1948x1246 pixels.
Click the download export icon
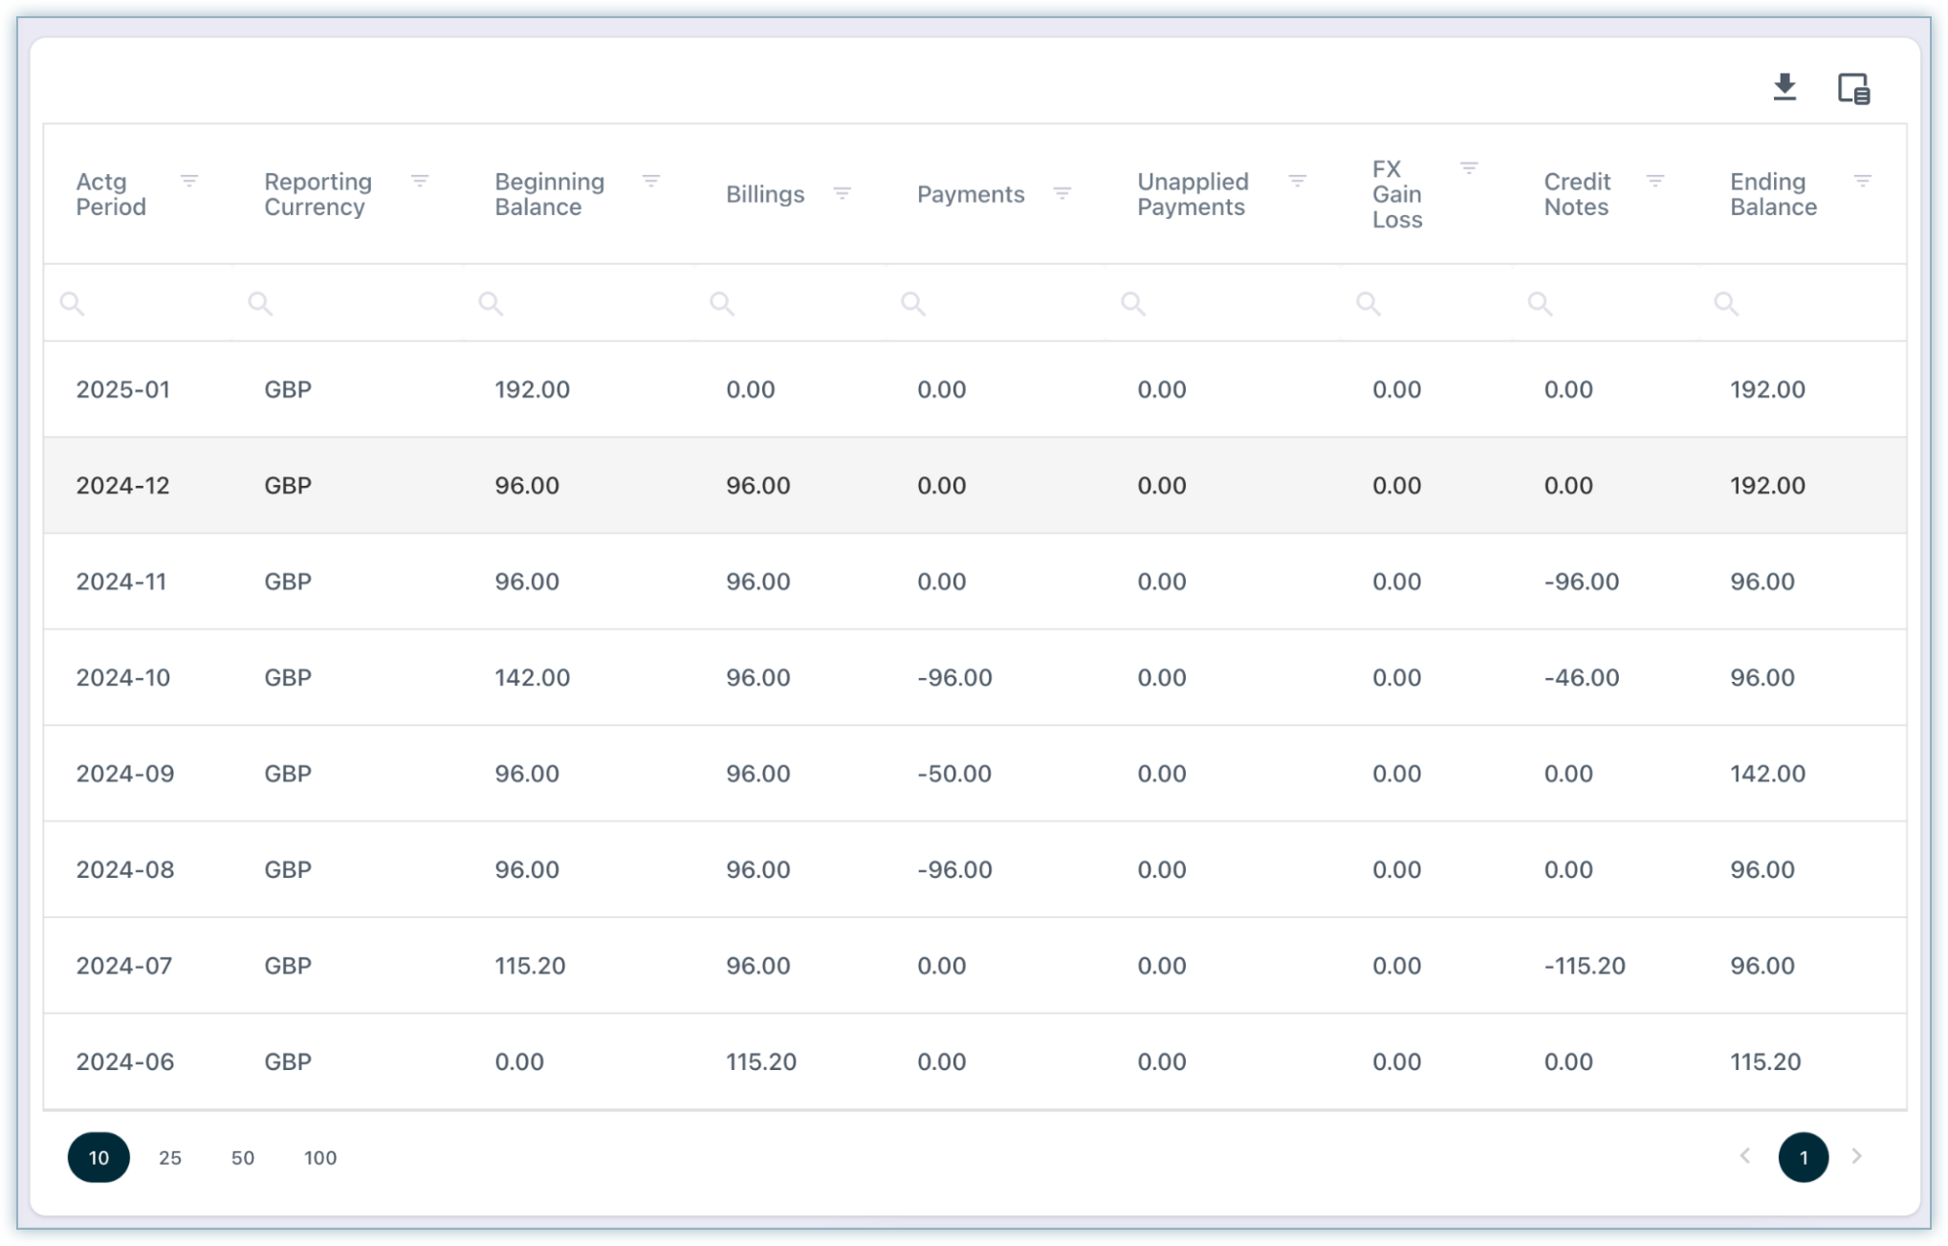[1784, 88]
